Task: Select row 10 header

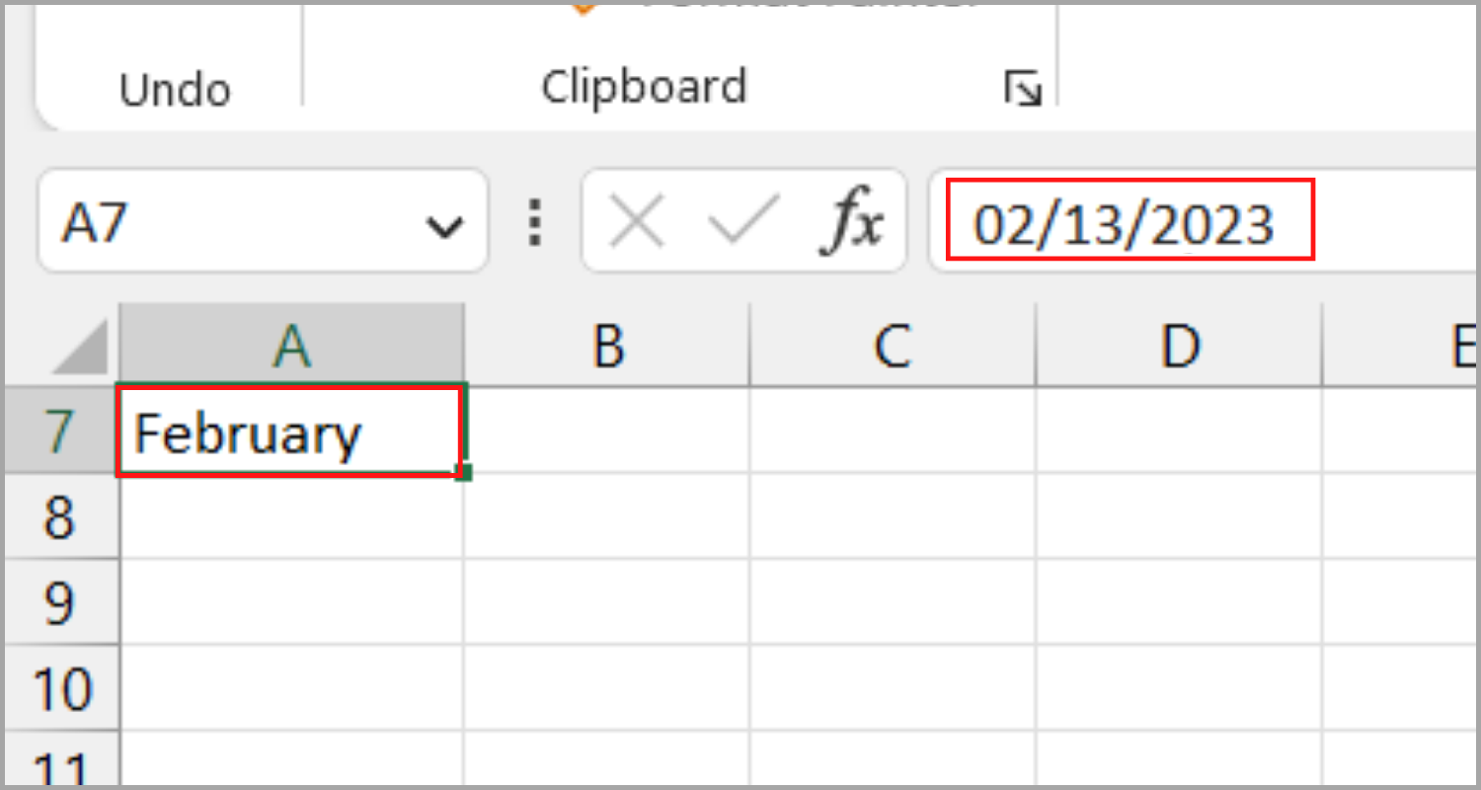Action: (61, 685)
